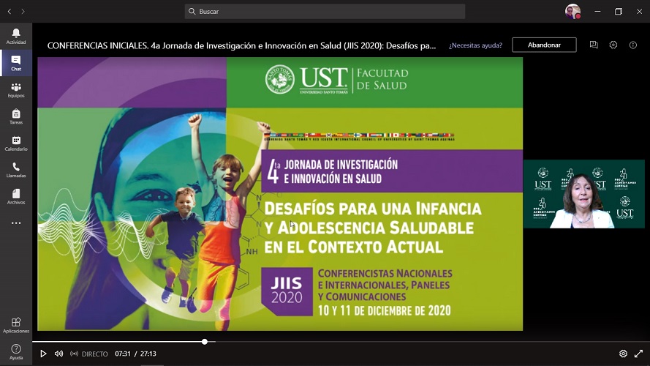Open the Calendario view

16,143
